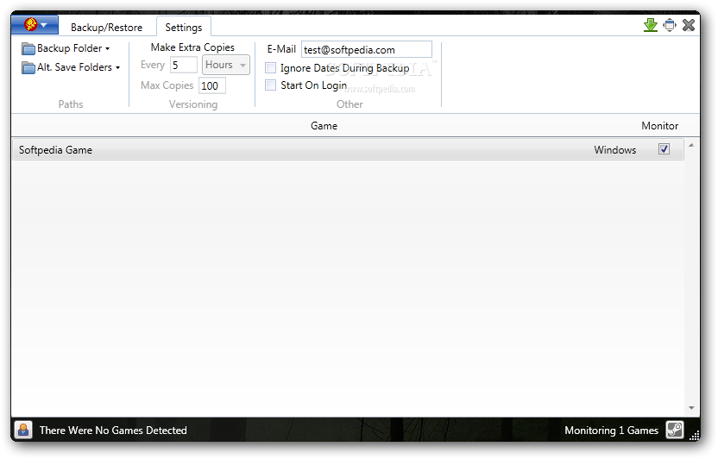This screenshot has height=459, width=718.
Task: Open the Backup Folder dropdown
Action: coord(66,48)
